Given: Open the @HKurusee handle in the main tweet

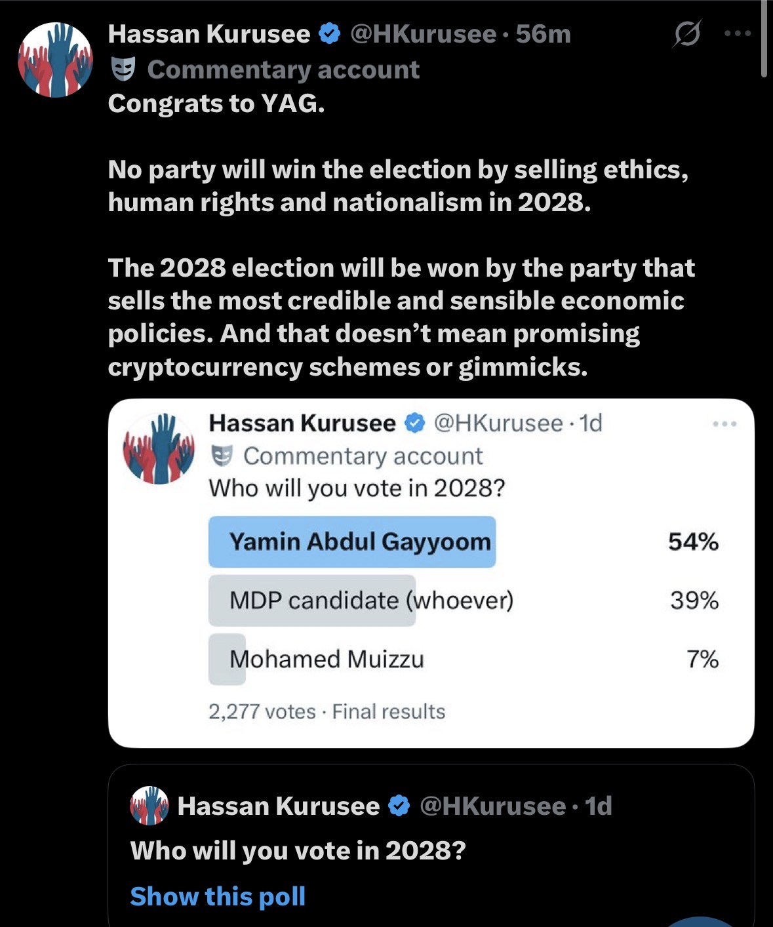Looking at the screenshot, I should (423, 33).
